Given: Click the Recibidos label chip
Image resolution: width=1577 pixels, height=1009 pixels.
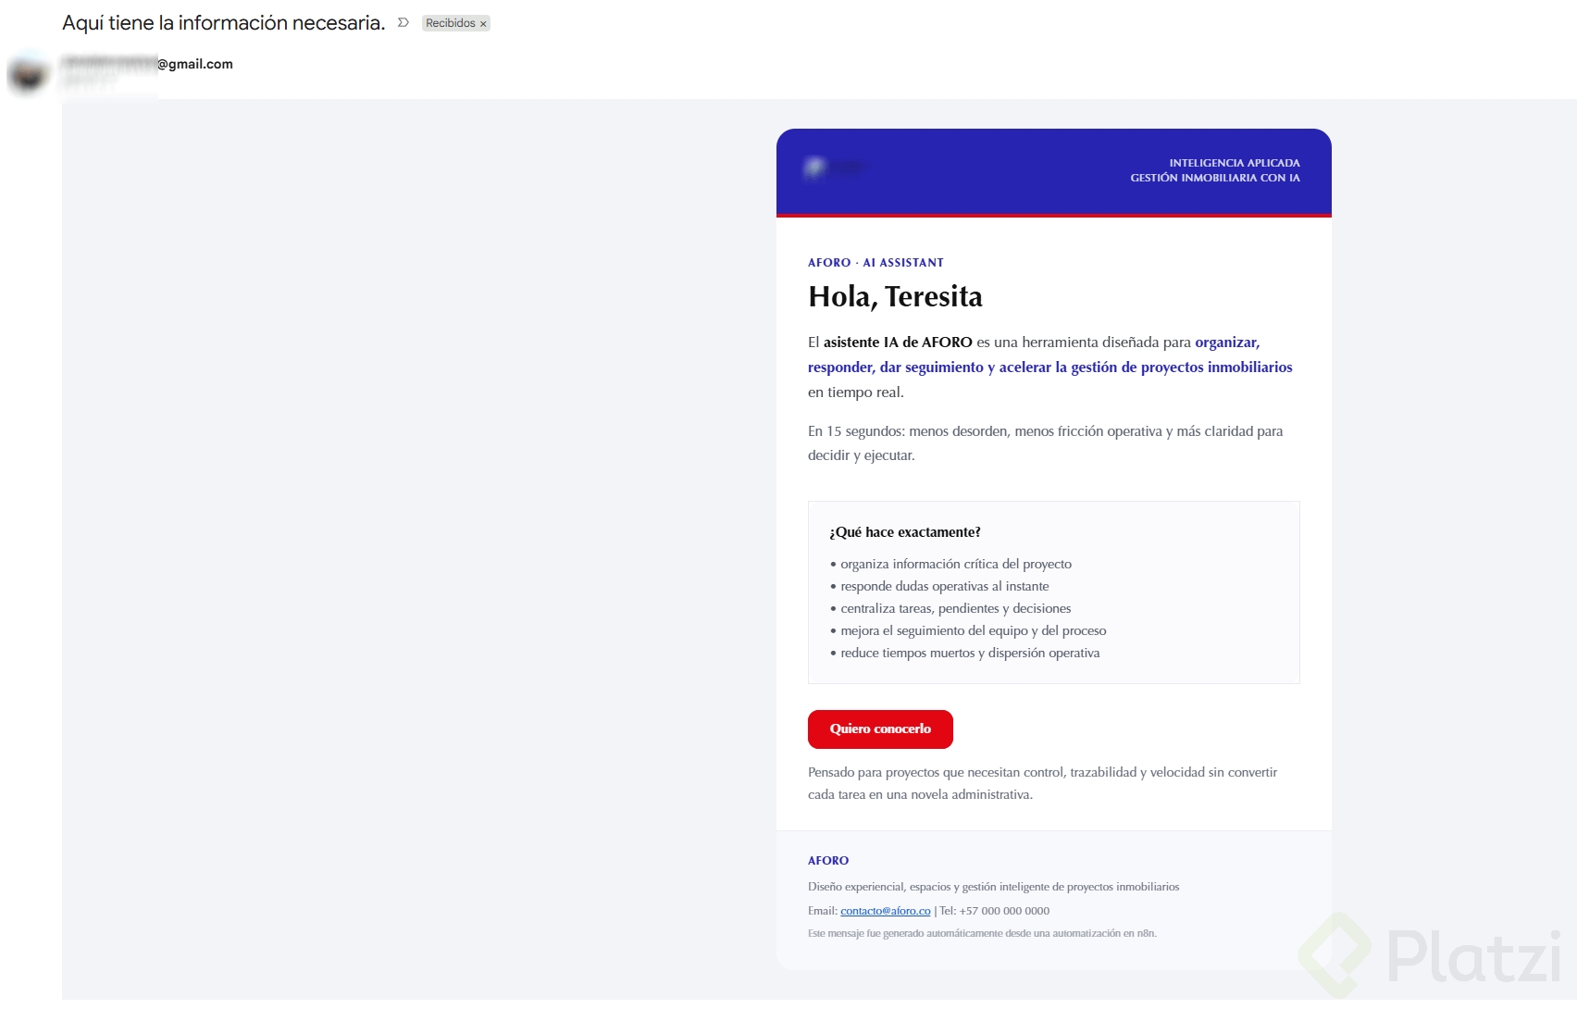Looking at the screenshot, I should tap(450, 23).
